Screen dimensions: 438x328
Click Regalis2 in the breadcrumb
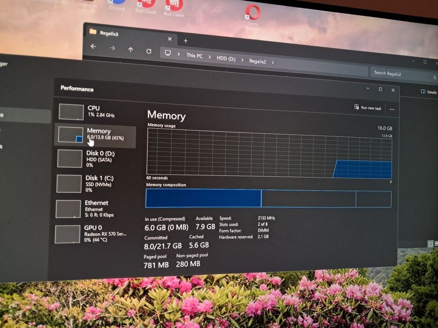point(258,61)
